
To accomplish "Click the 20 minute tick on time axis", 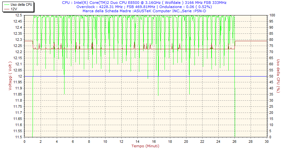I will [x=186, y=141].
